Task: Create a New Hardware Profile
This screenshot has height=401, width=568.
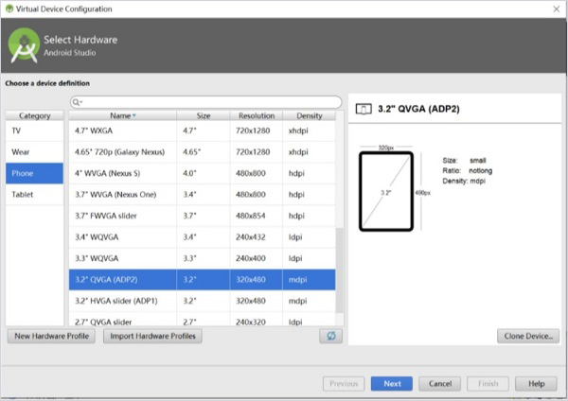Action: click(51, 337)
